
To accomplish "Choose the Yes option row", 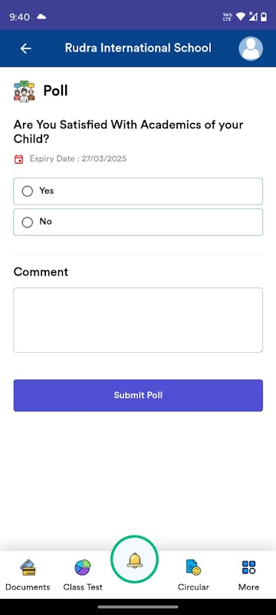I will 138,191.
